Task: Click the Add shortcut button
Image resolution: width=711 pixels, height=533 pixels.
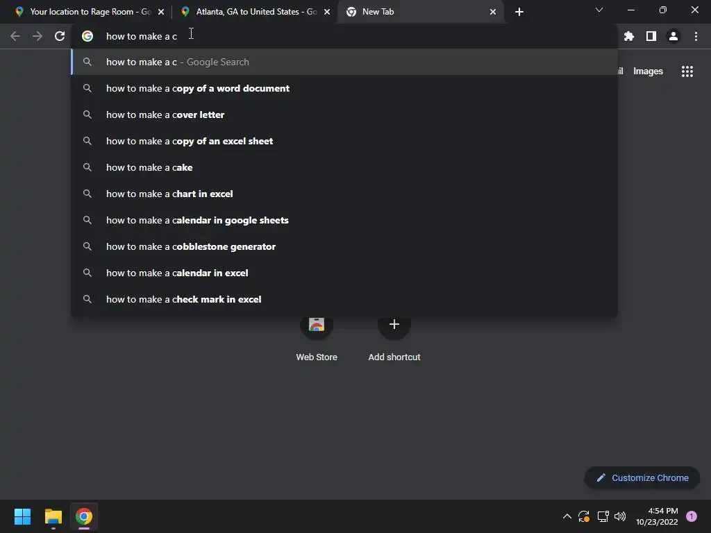Action: 394,338
